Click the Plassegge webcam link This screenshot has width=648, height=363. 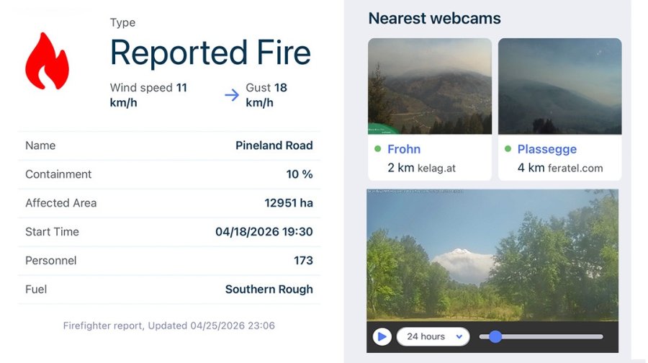(547, 149)
